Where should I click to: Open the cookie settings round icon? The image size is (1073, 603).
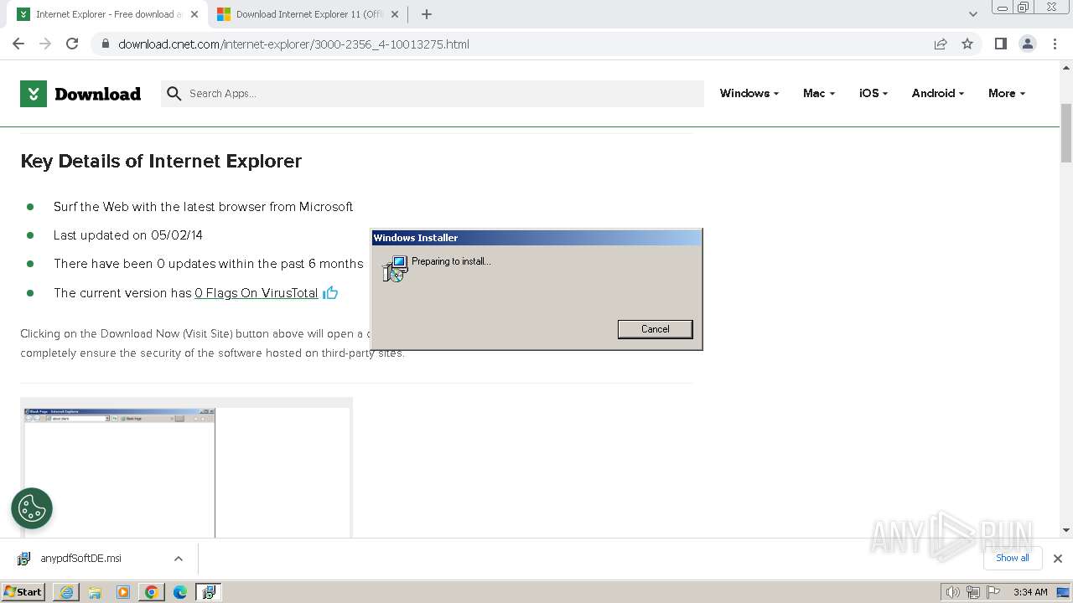[32, 508]
